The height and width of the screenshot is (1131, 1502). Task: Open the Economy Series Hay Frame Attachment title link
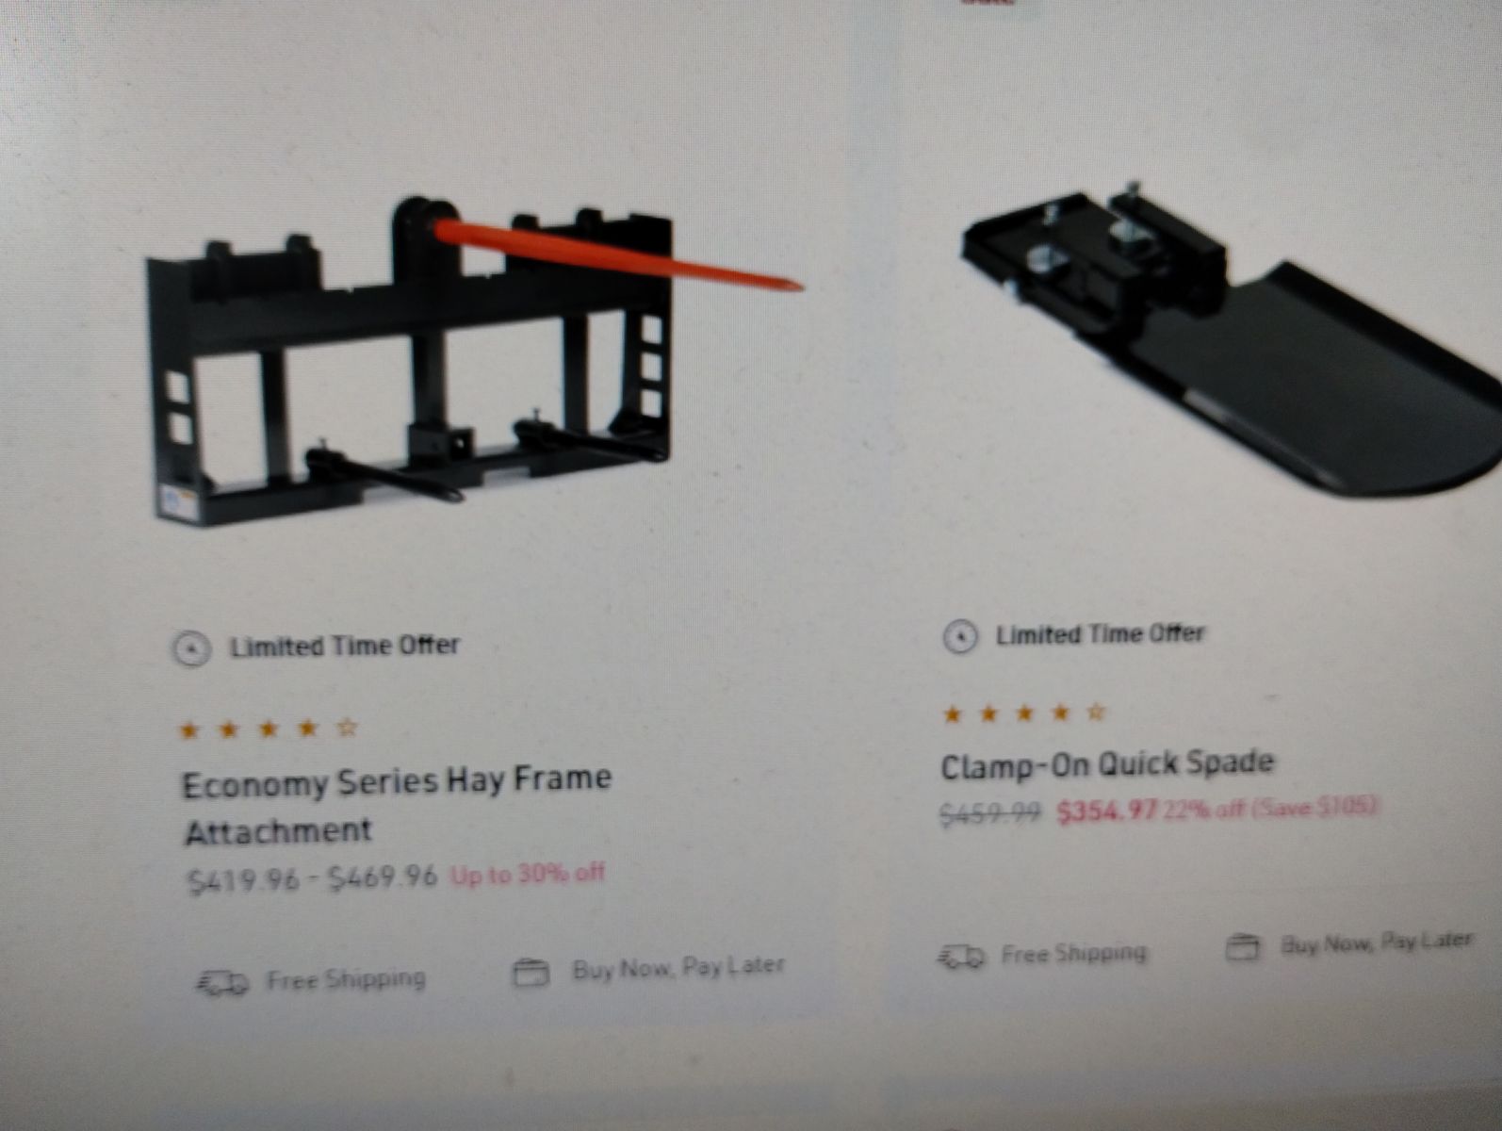click(x=397, y=806)
